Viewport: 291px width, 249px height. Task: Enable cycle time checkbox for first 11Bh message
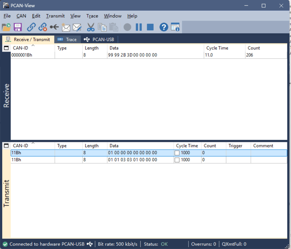click(177, 153)
